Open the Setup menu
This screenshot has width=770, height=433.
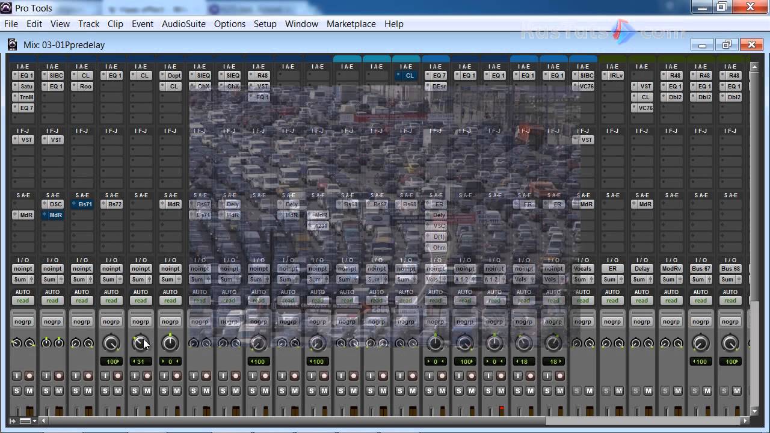(265, 24)
